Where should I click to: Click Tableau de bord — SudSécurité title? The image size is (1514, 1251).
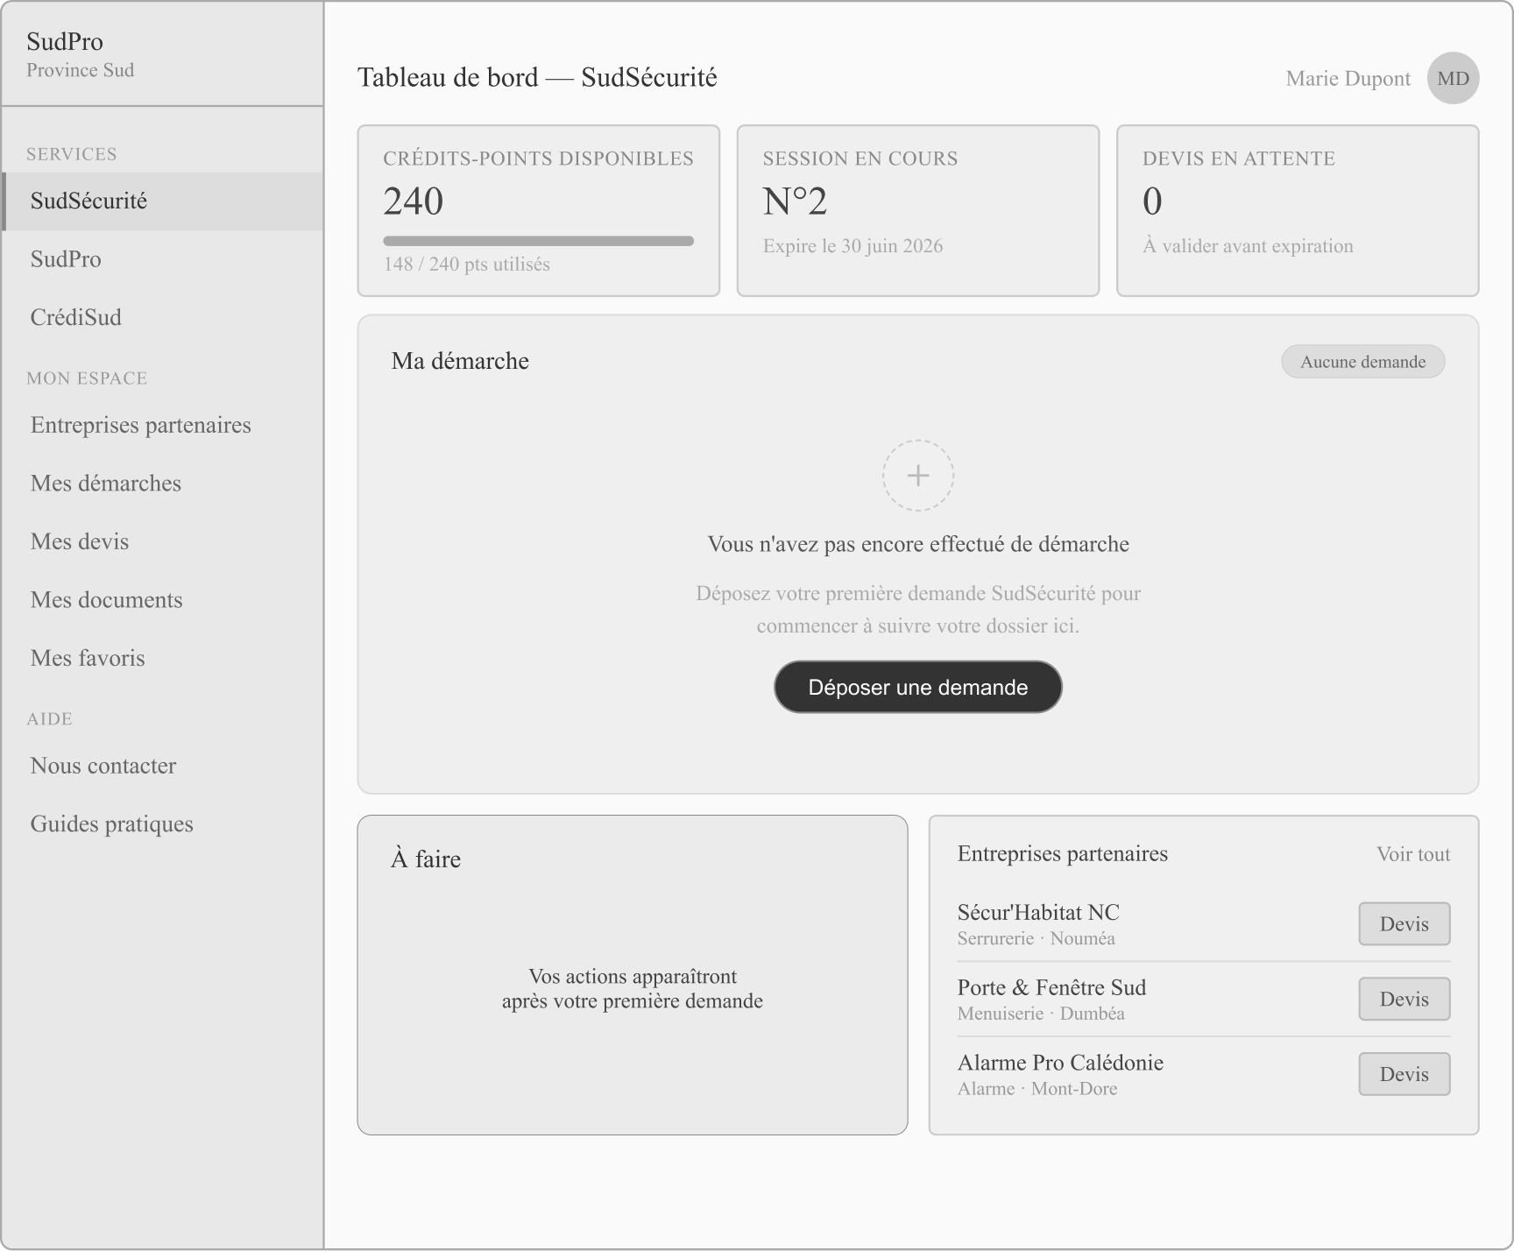(537, 77)
